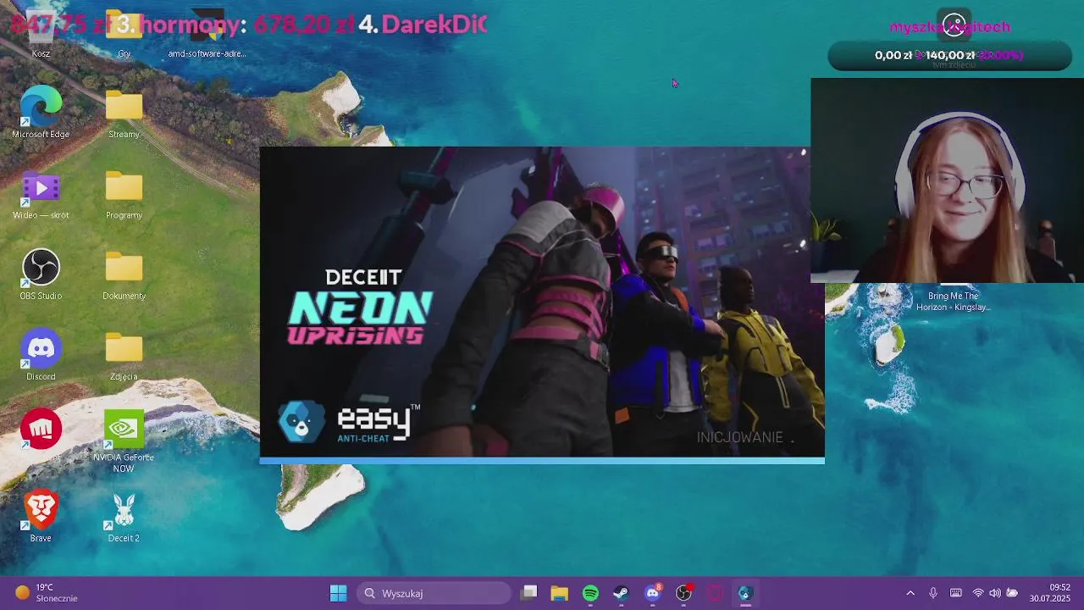Open NVIDIA GeForce NOW shortcut
1084x610 pixels.
[x=124, y=441]
